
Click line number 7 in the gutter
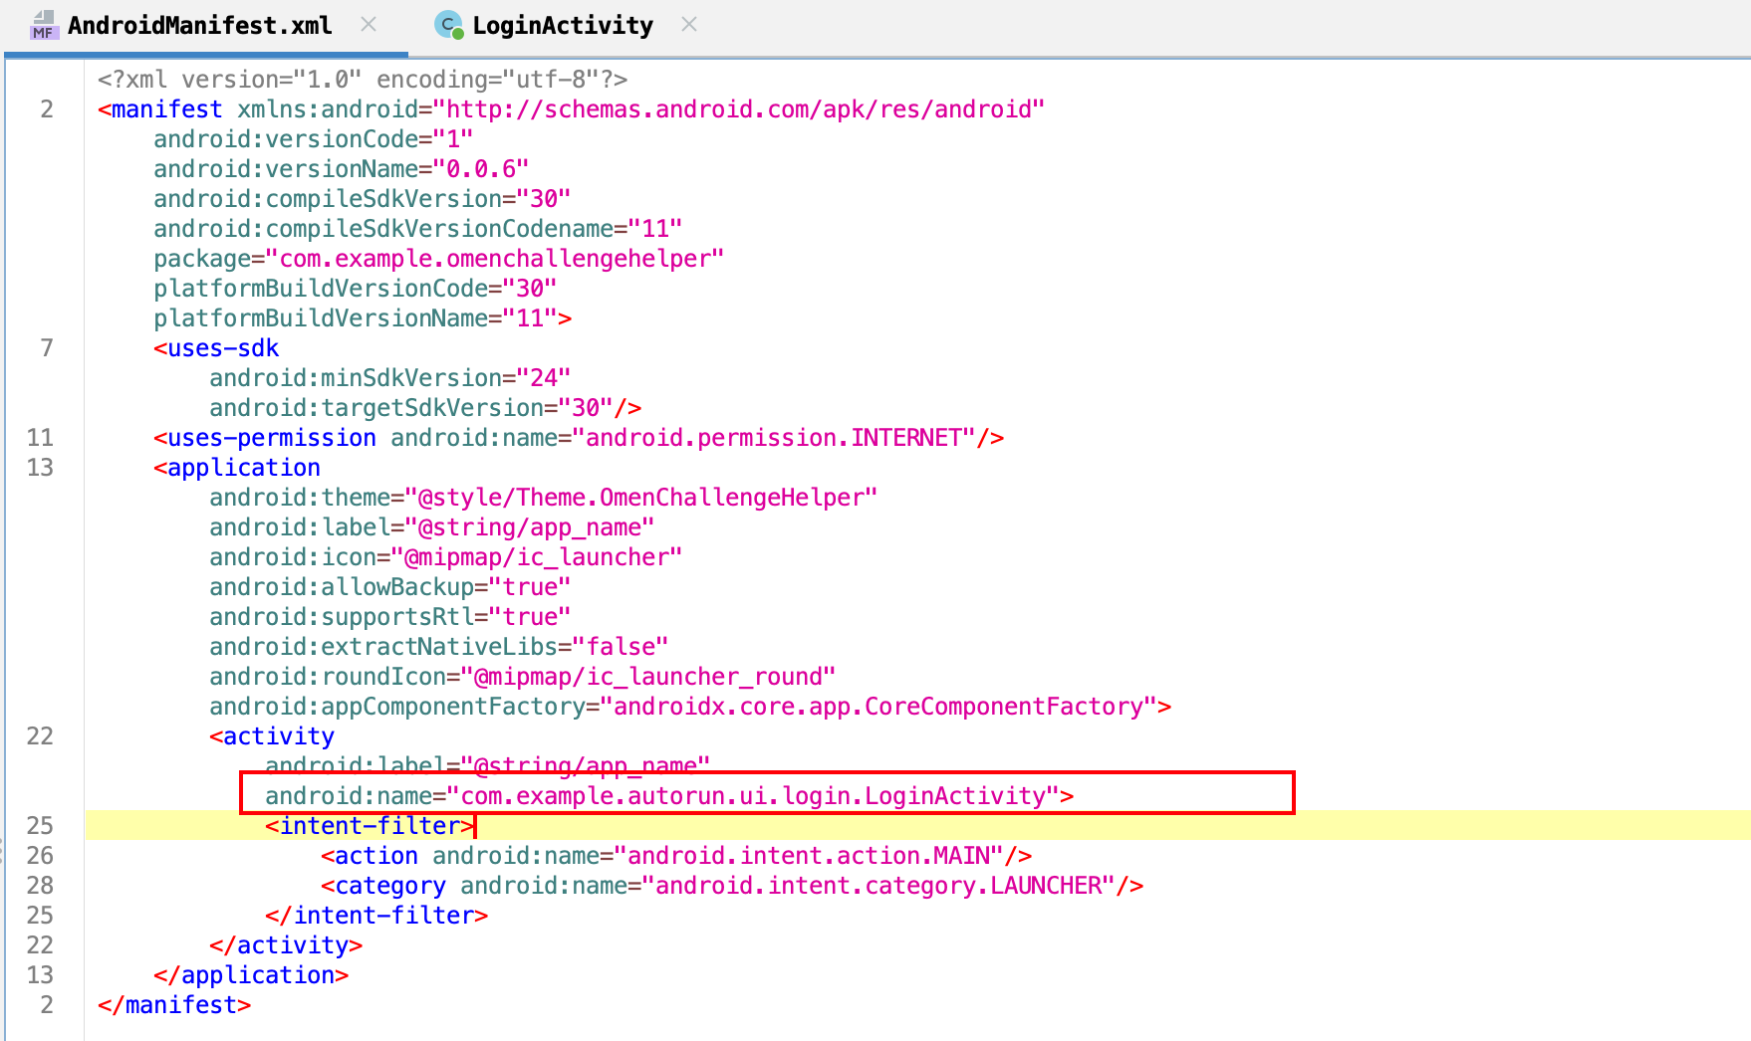47,348
